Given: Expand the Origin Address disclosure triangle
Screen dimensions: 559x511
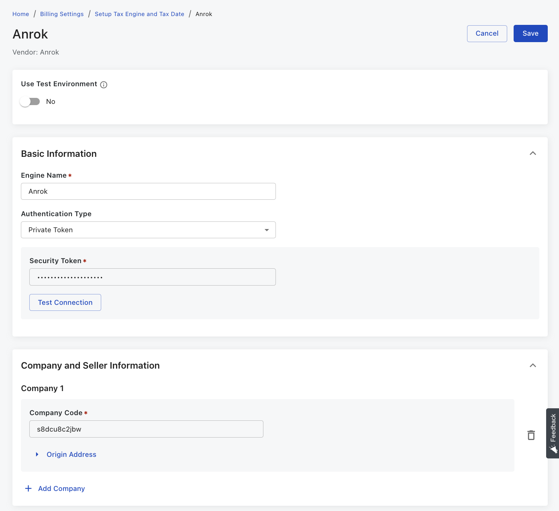Looking at the screenshot, I should coord(37,454).
